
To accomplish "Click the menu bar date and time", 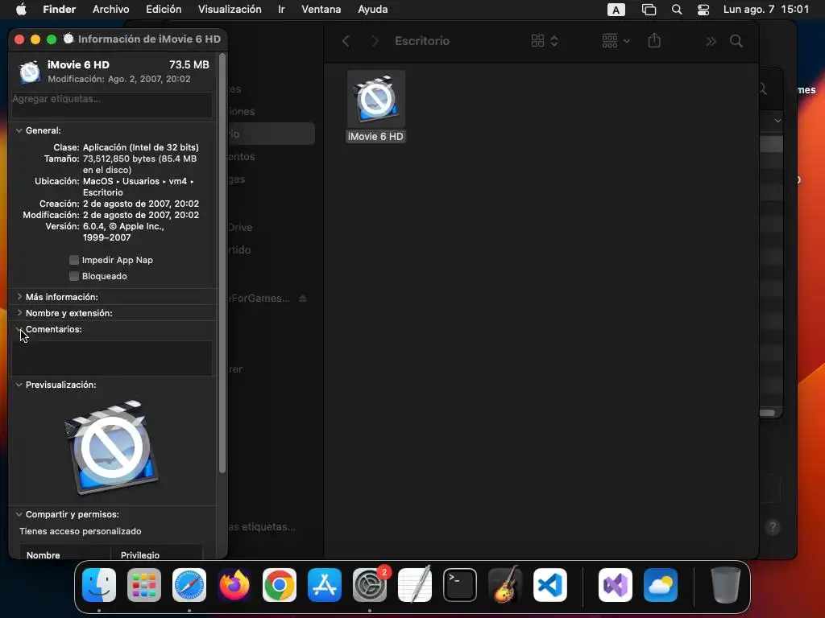I will point(766,10).
